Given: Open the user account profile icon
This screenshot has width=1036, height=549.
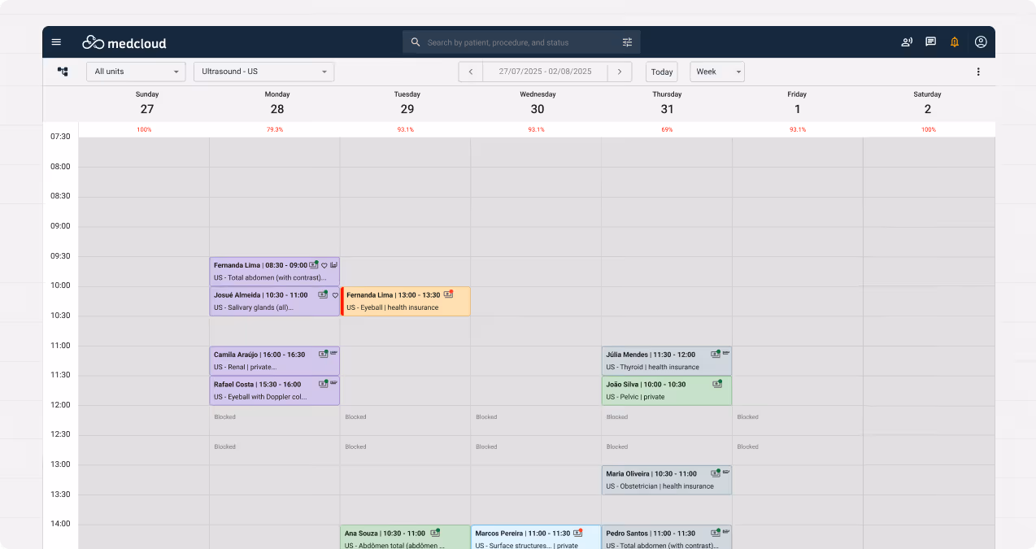Looking at the screenshot, I should pos(980,41).
